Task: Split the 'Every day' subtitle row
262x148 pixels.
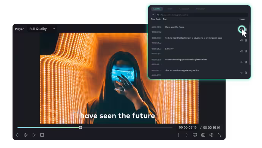Action: coord(241,51)
